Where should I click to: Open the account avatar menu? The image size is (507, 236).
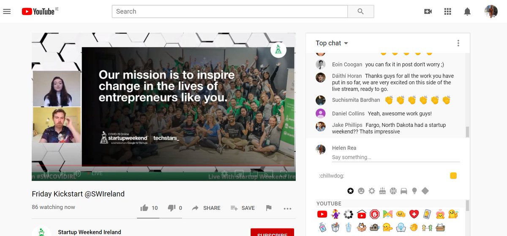491,11
